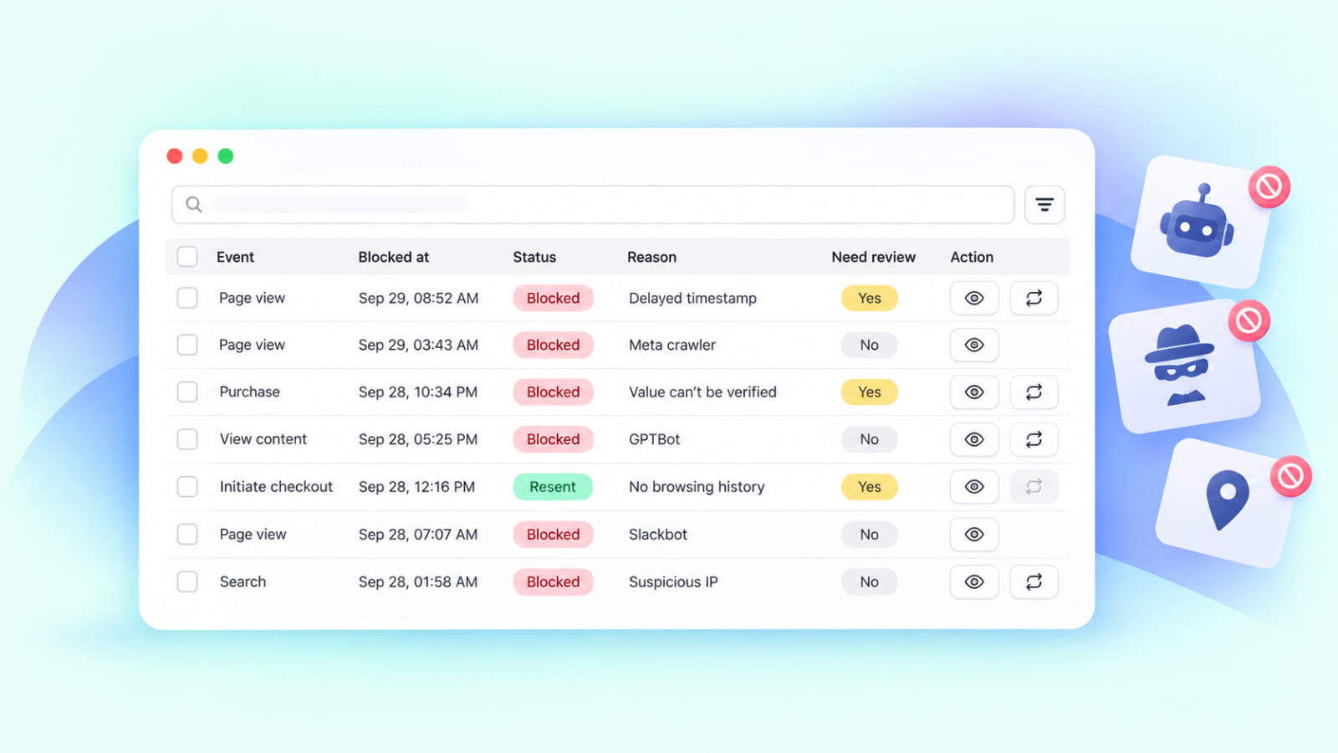The height and width of the screenshot is (753, 1338).
Task: Click 'Sep 28, 12:16 PM' timestamp
Action: [416, 487]
